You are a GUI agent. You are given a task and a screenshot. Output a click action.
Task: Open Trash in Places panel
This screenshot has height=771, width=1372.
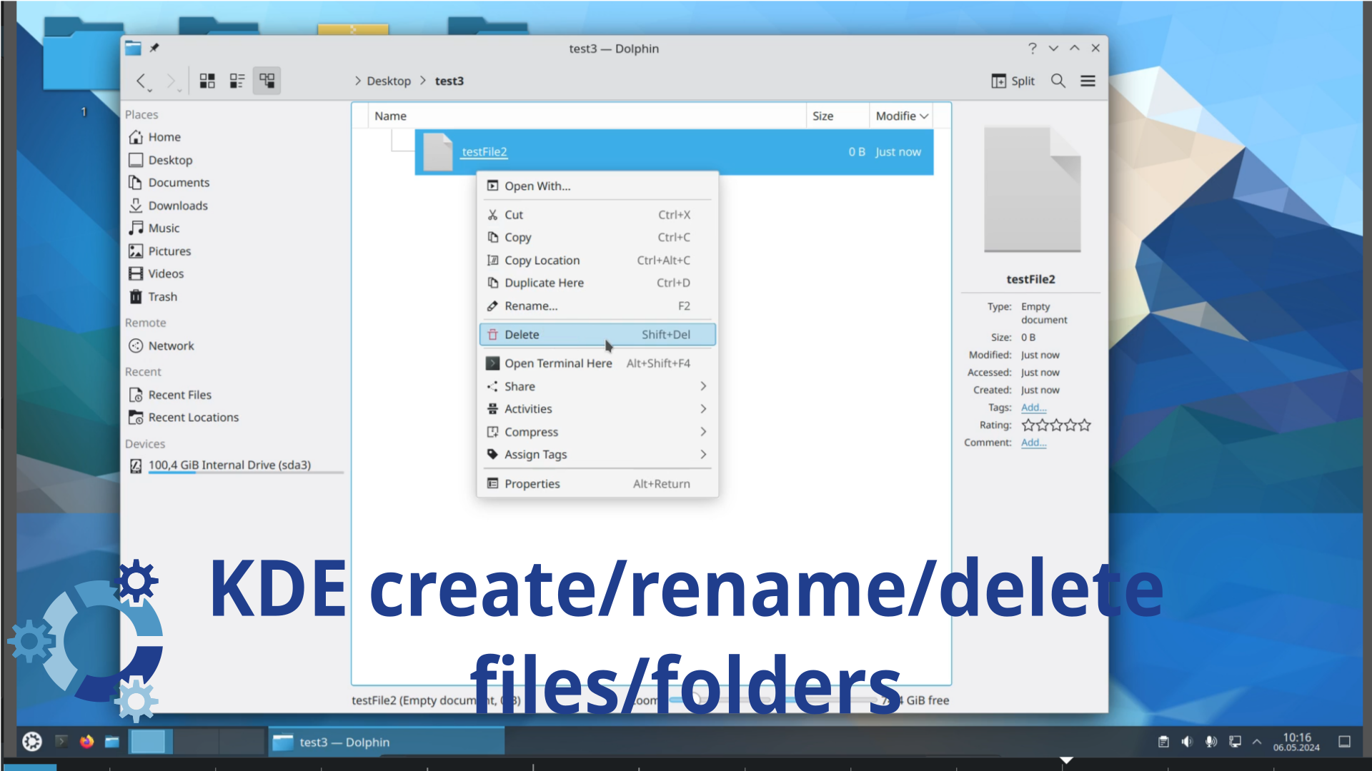coord(162,297)
